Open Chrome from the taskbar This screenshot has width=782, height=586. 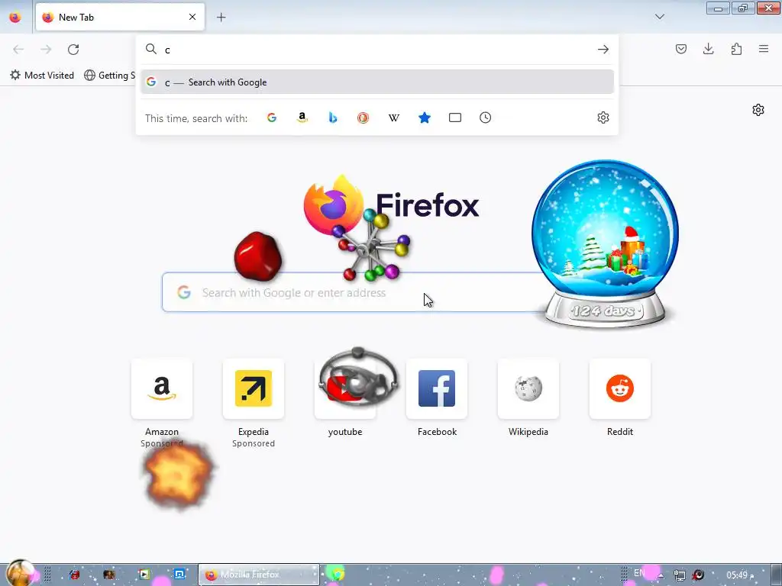click(x=337, y=574)
